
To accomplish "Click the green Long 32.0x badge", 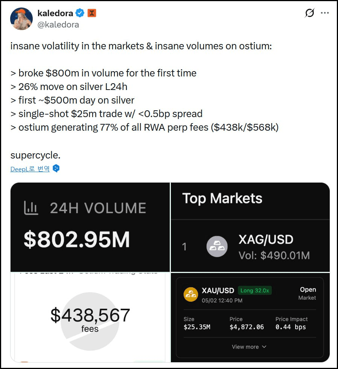I will 255,290.
